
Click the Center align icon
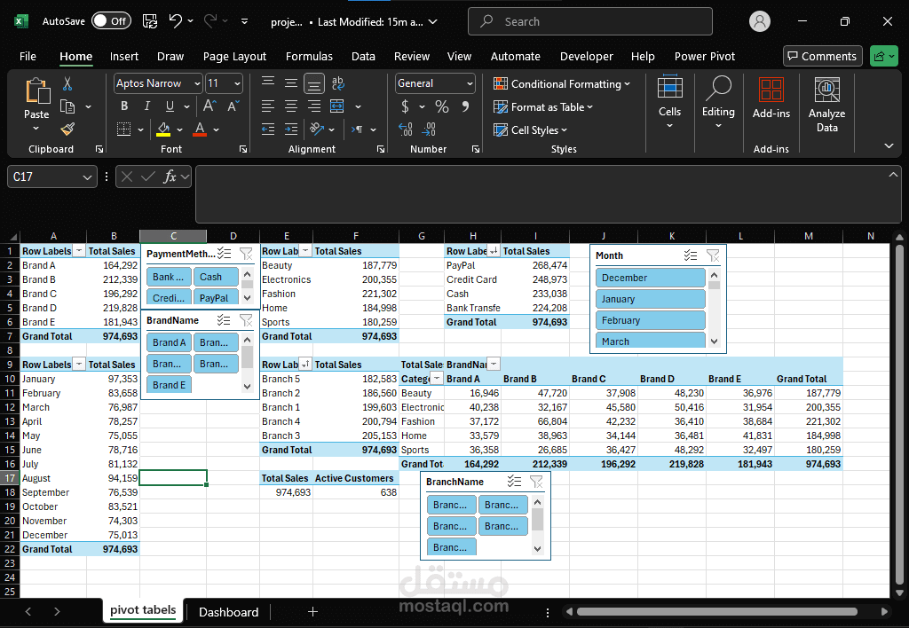[x=290, y=106]
